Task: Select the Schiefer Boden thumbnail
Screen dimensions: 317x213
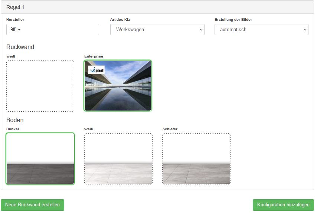Action: pos(196,159)
